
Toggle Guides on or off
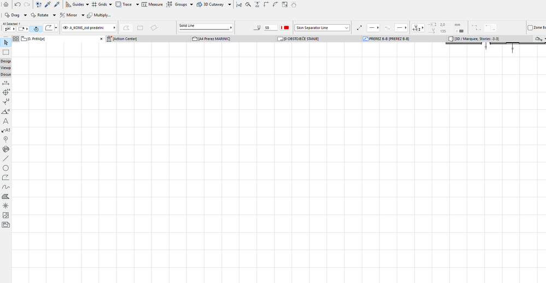pos(75,4)
